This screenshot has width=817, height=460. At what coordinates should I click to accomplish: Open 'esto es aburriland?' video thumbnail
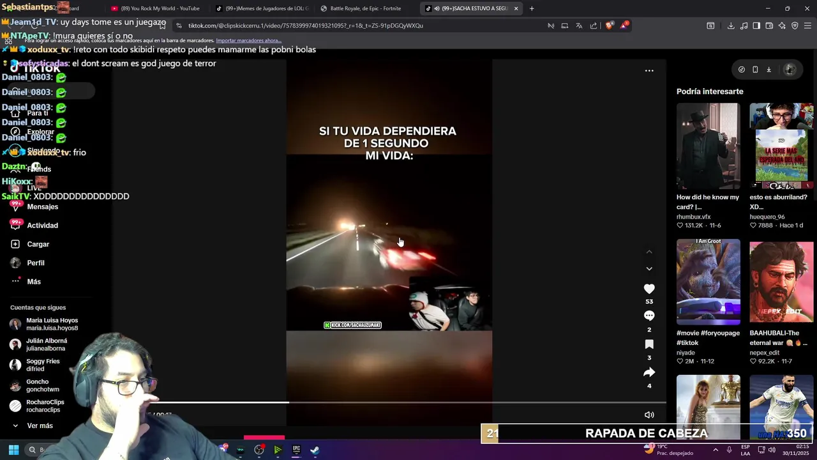781,146
